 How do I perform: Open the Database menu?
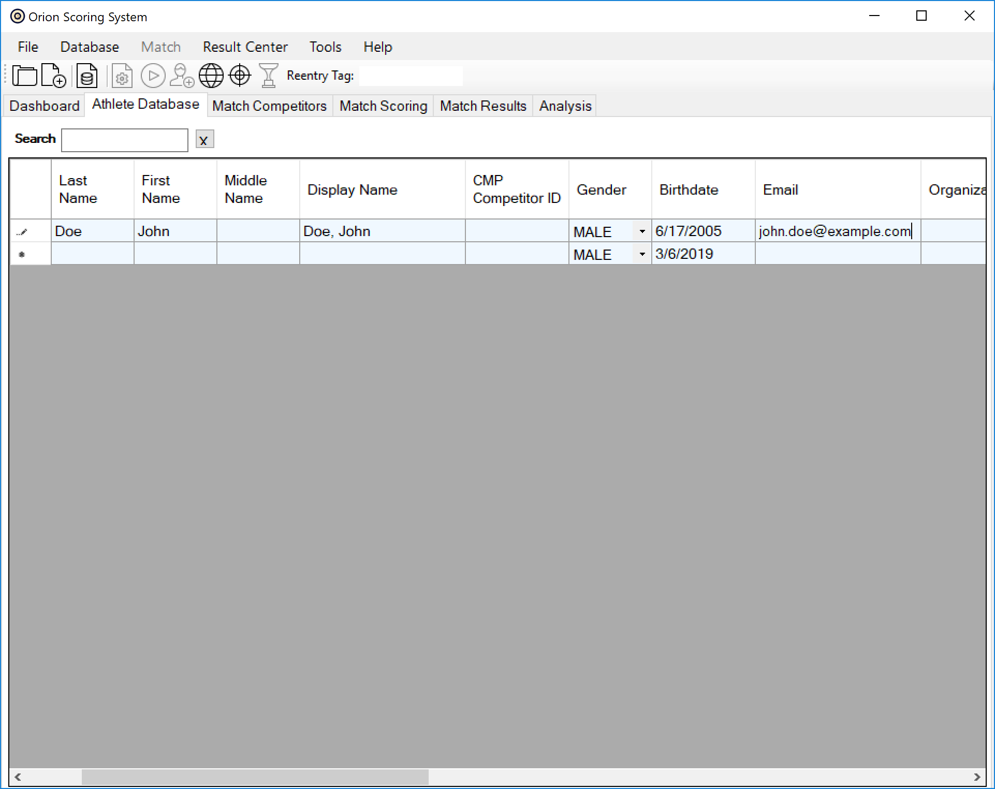tap(89, 47)
